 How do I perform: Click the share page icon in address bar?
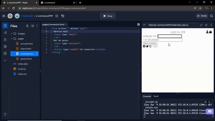(195, 8)
